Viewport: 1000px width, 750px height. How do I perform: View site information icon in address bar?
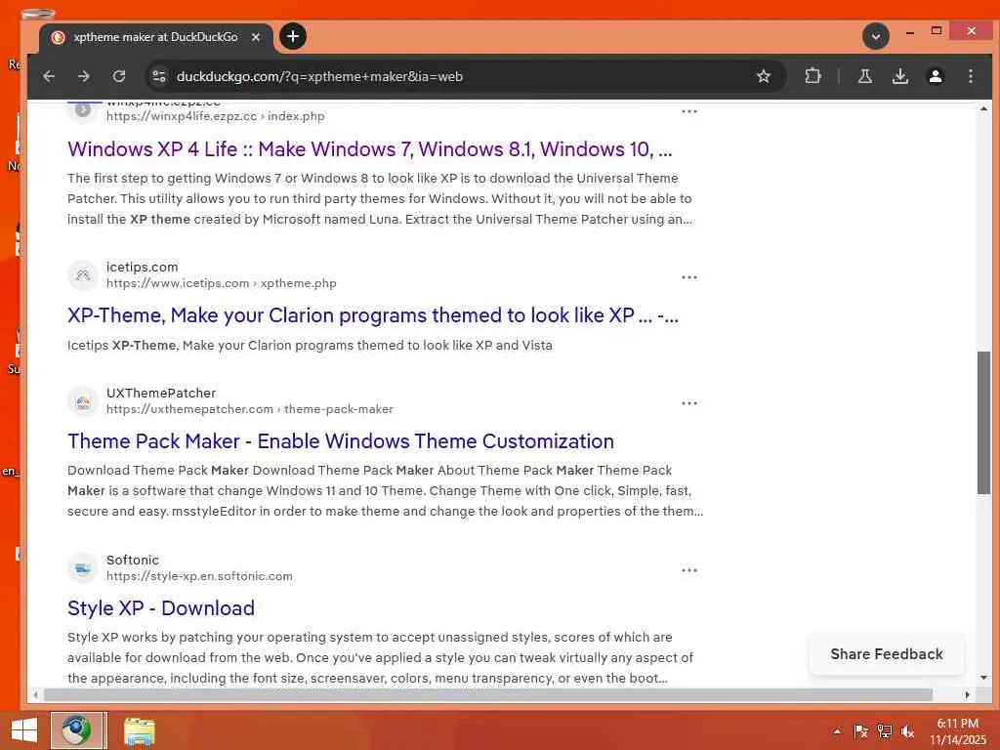tap(159, 76)
